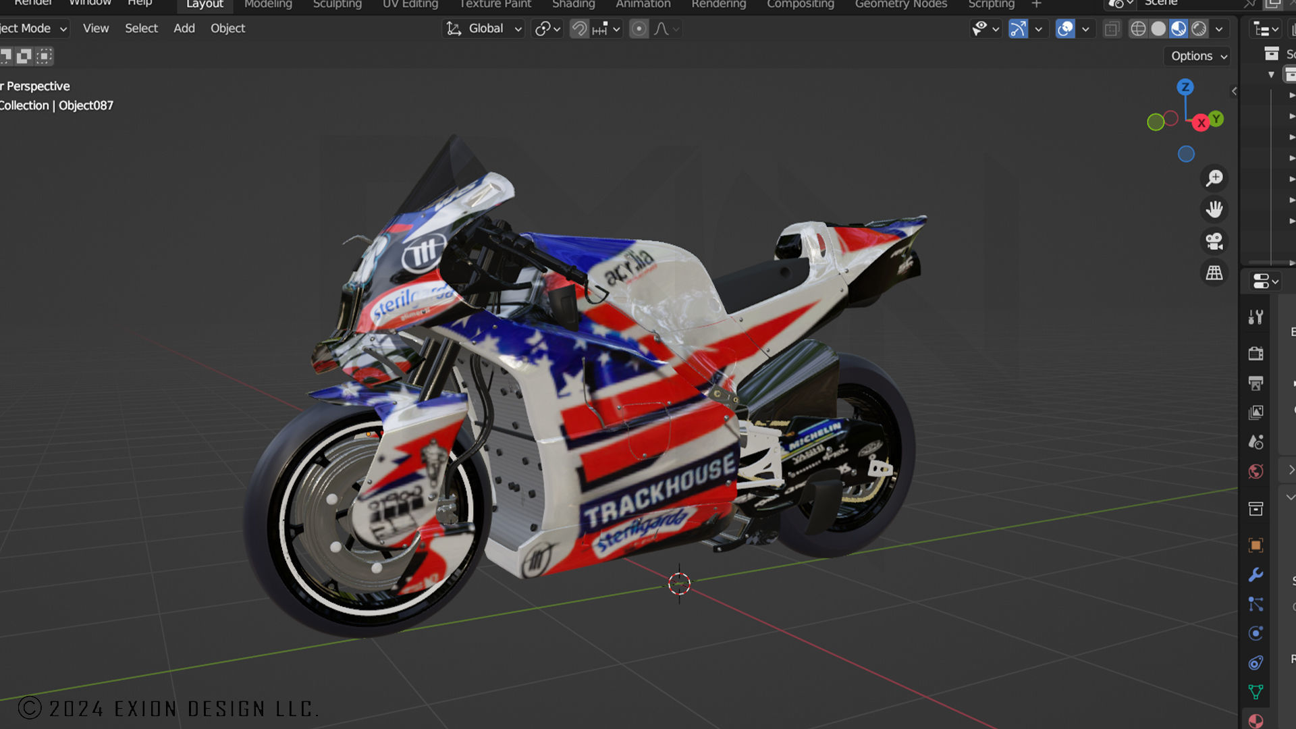Open the selectability and visibility dropdown
Viewport: 1296px width, 729px height.
985,29
